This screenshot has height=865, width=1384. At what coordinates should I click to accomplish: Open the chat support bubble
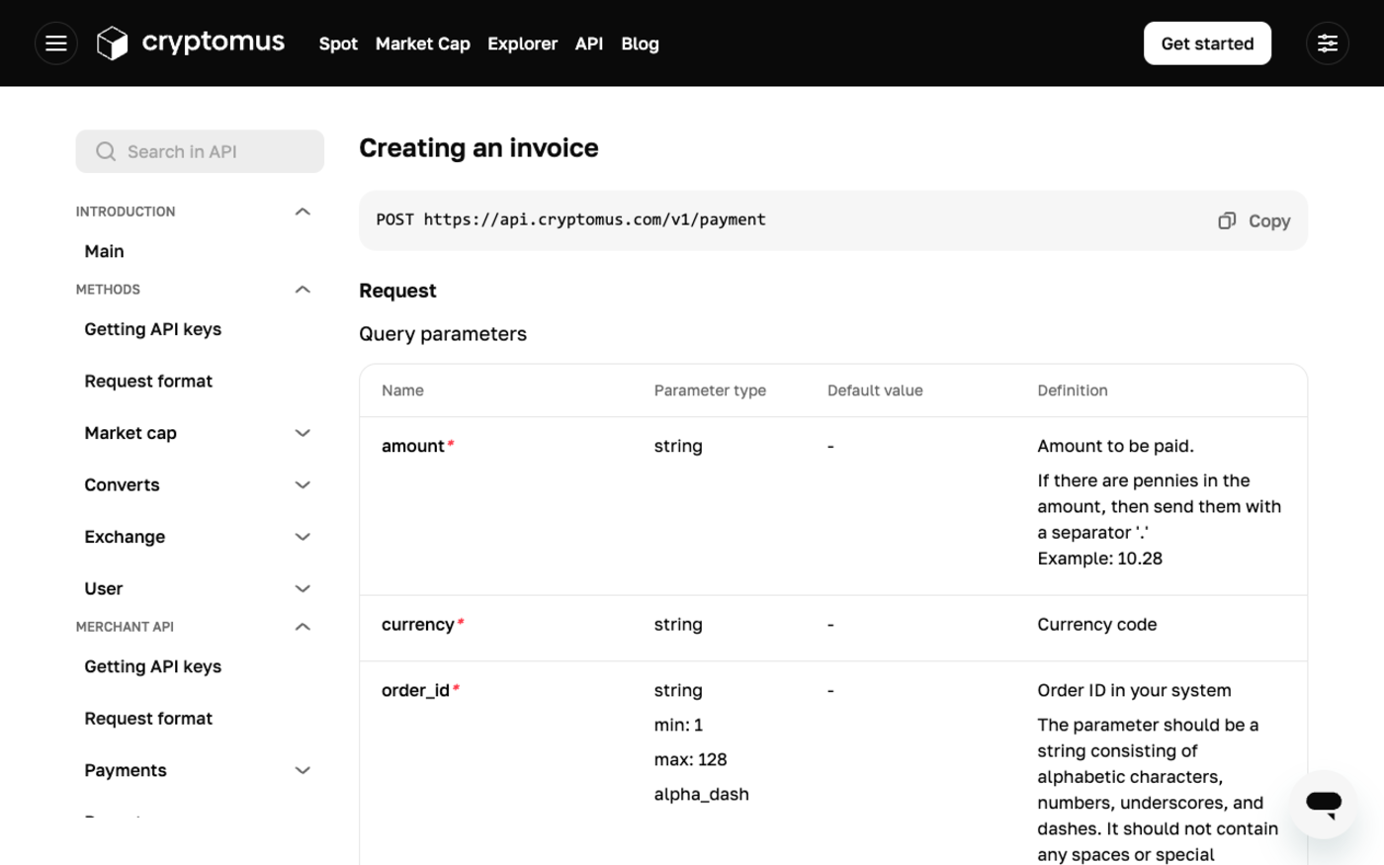[1323, 804]
